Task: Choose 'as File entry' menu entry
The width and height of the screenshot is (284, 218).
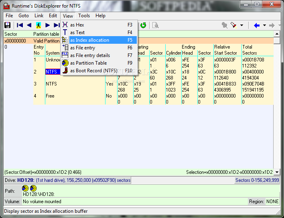Action: click(99, 47)
